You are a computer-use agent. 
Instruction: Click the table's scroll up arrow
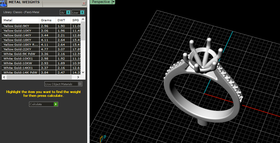click(83, 19)
